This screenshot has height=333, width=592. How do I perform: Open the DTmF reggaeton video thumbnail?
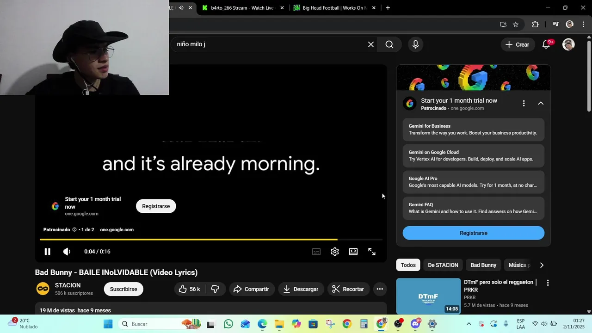(428, 296)
